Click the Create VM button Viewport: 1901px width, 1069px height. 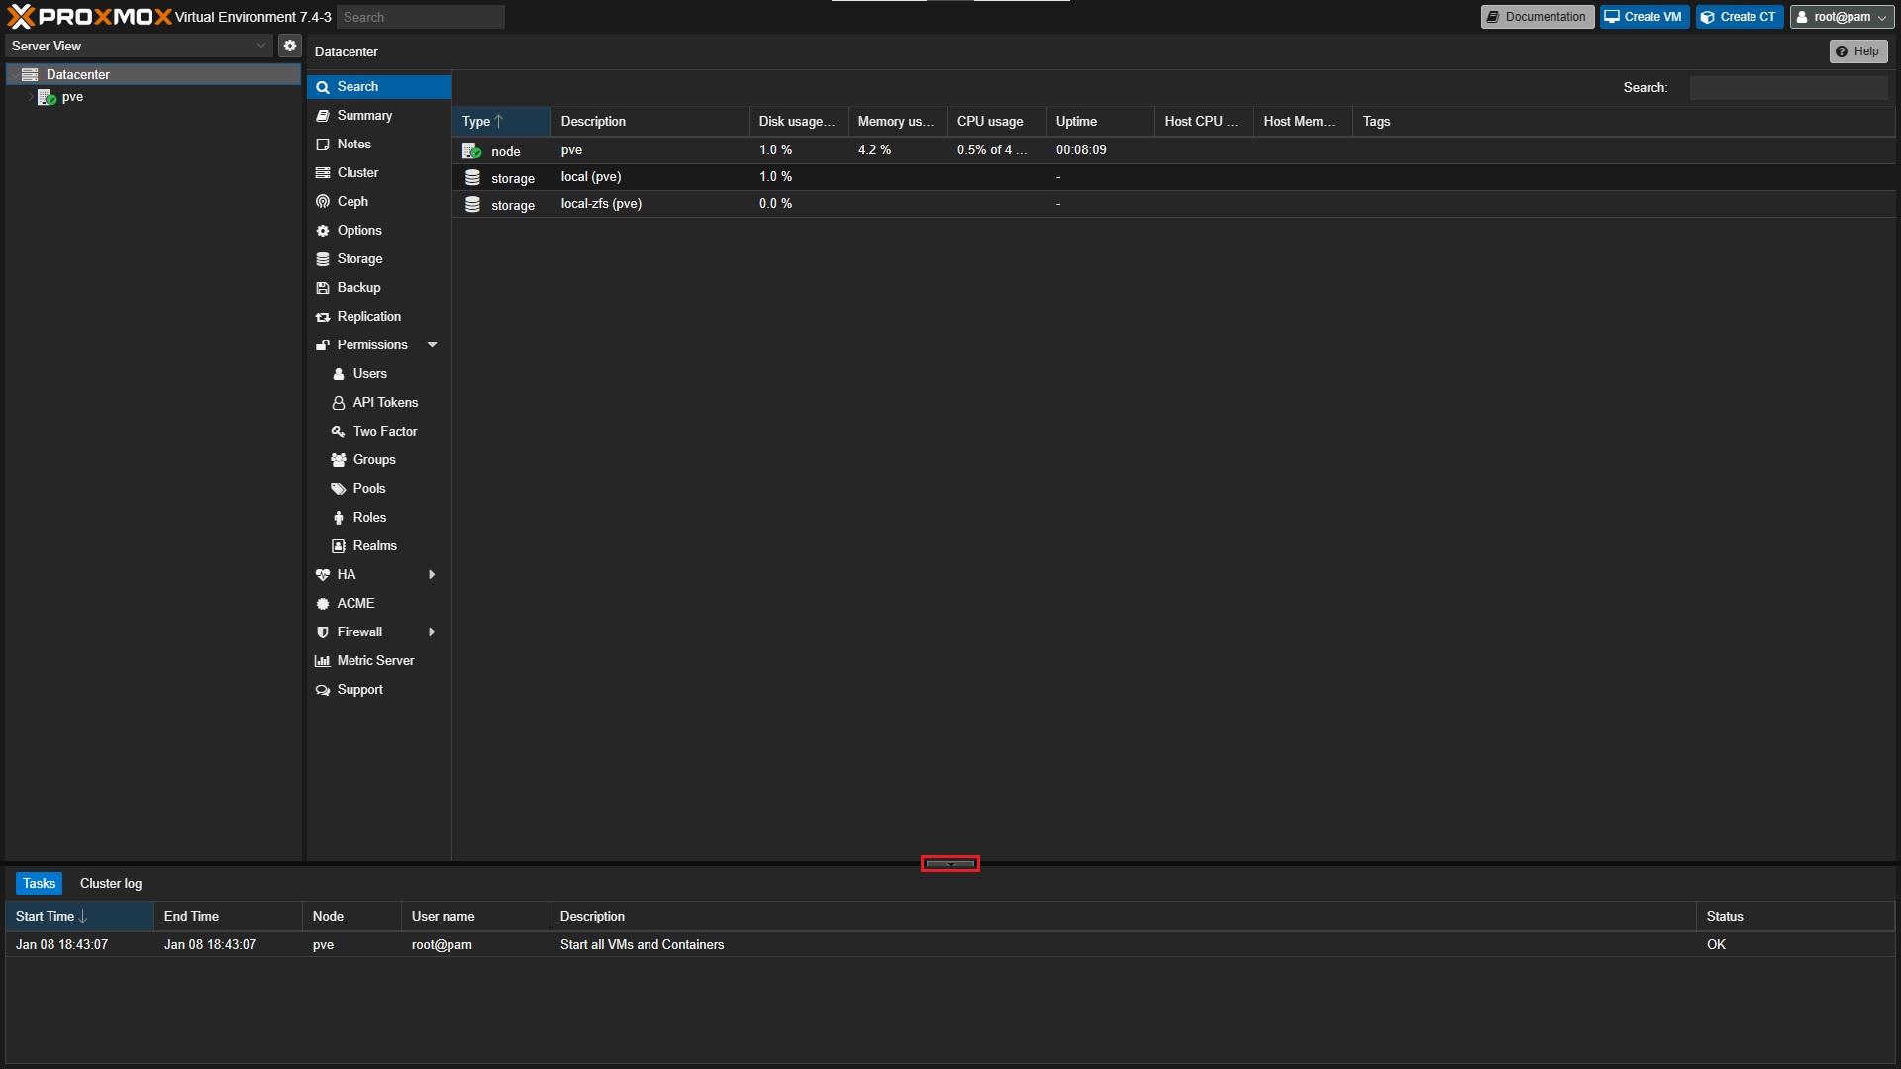tap(1644, 17)
